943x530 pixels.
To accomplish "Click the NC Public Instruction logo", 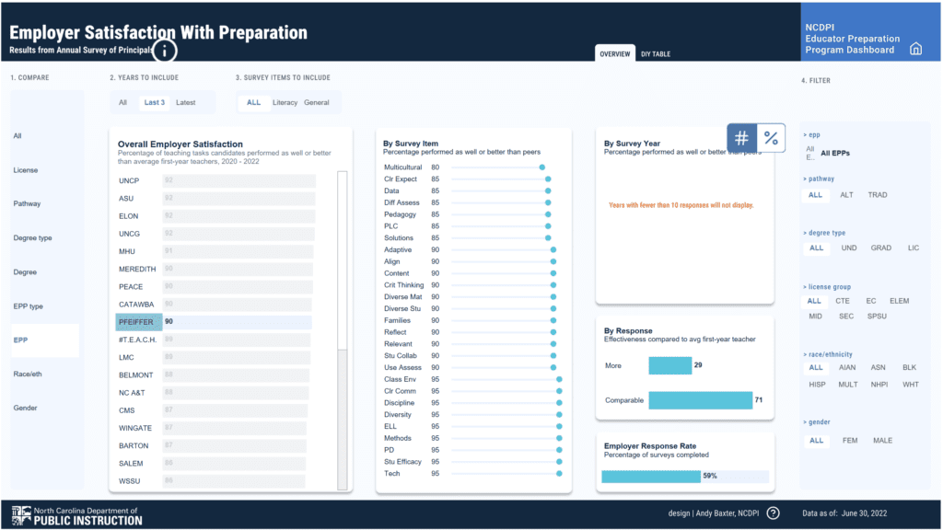I will click(x=77, y=515).
